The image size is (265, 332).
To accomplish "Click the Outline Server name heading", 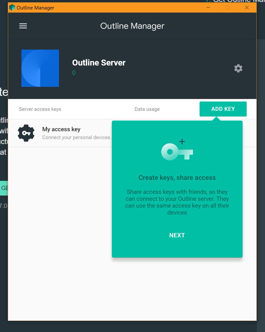I will pyautogui.click(x=99, y=63).
